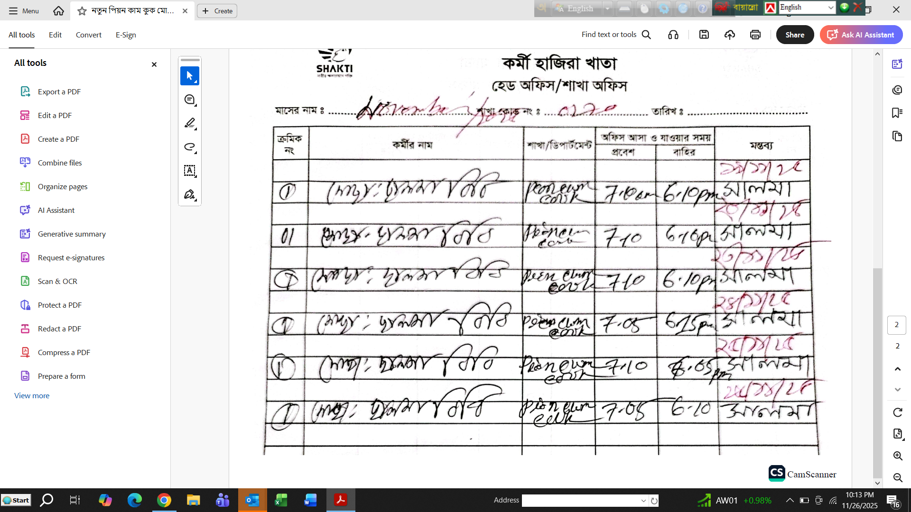
Task: Star the current document tab
Action: click(82, 11)
